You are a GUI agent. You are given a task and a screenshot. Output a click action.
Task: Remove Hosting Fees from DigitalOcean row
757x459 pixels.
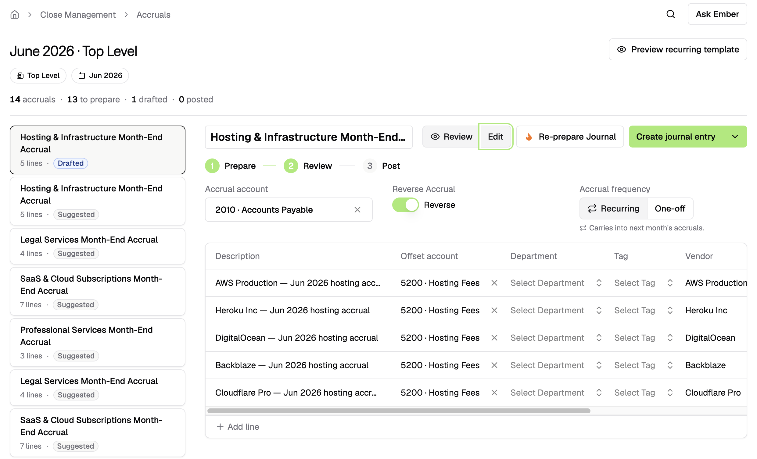(494, 338)
